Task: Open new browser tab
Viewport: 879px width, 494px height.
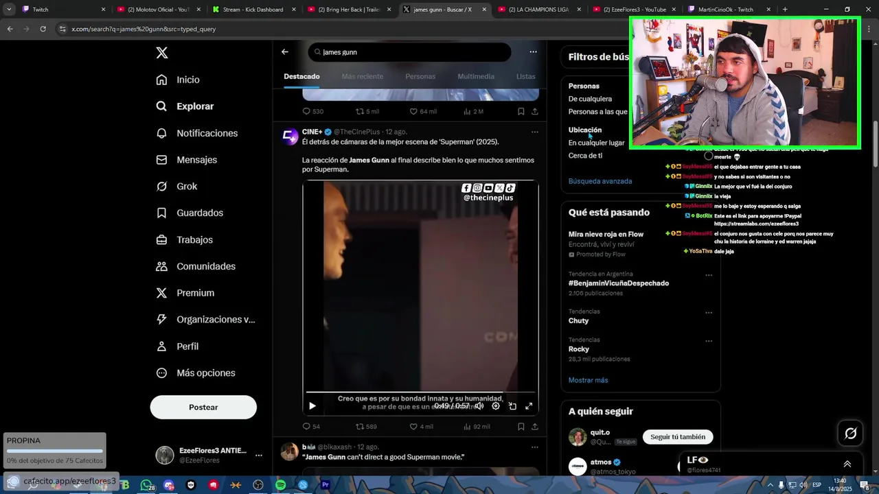Action: click(x=785, y=10)
